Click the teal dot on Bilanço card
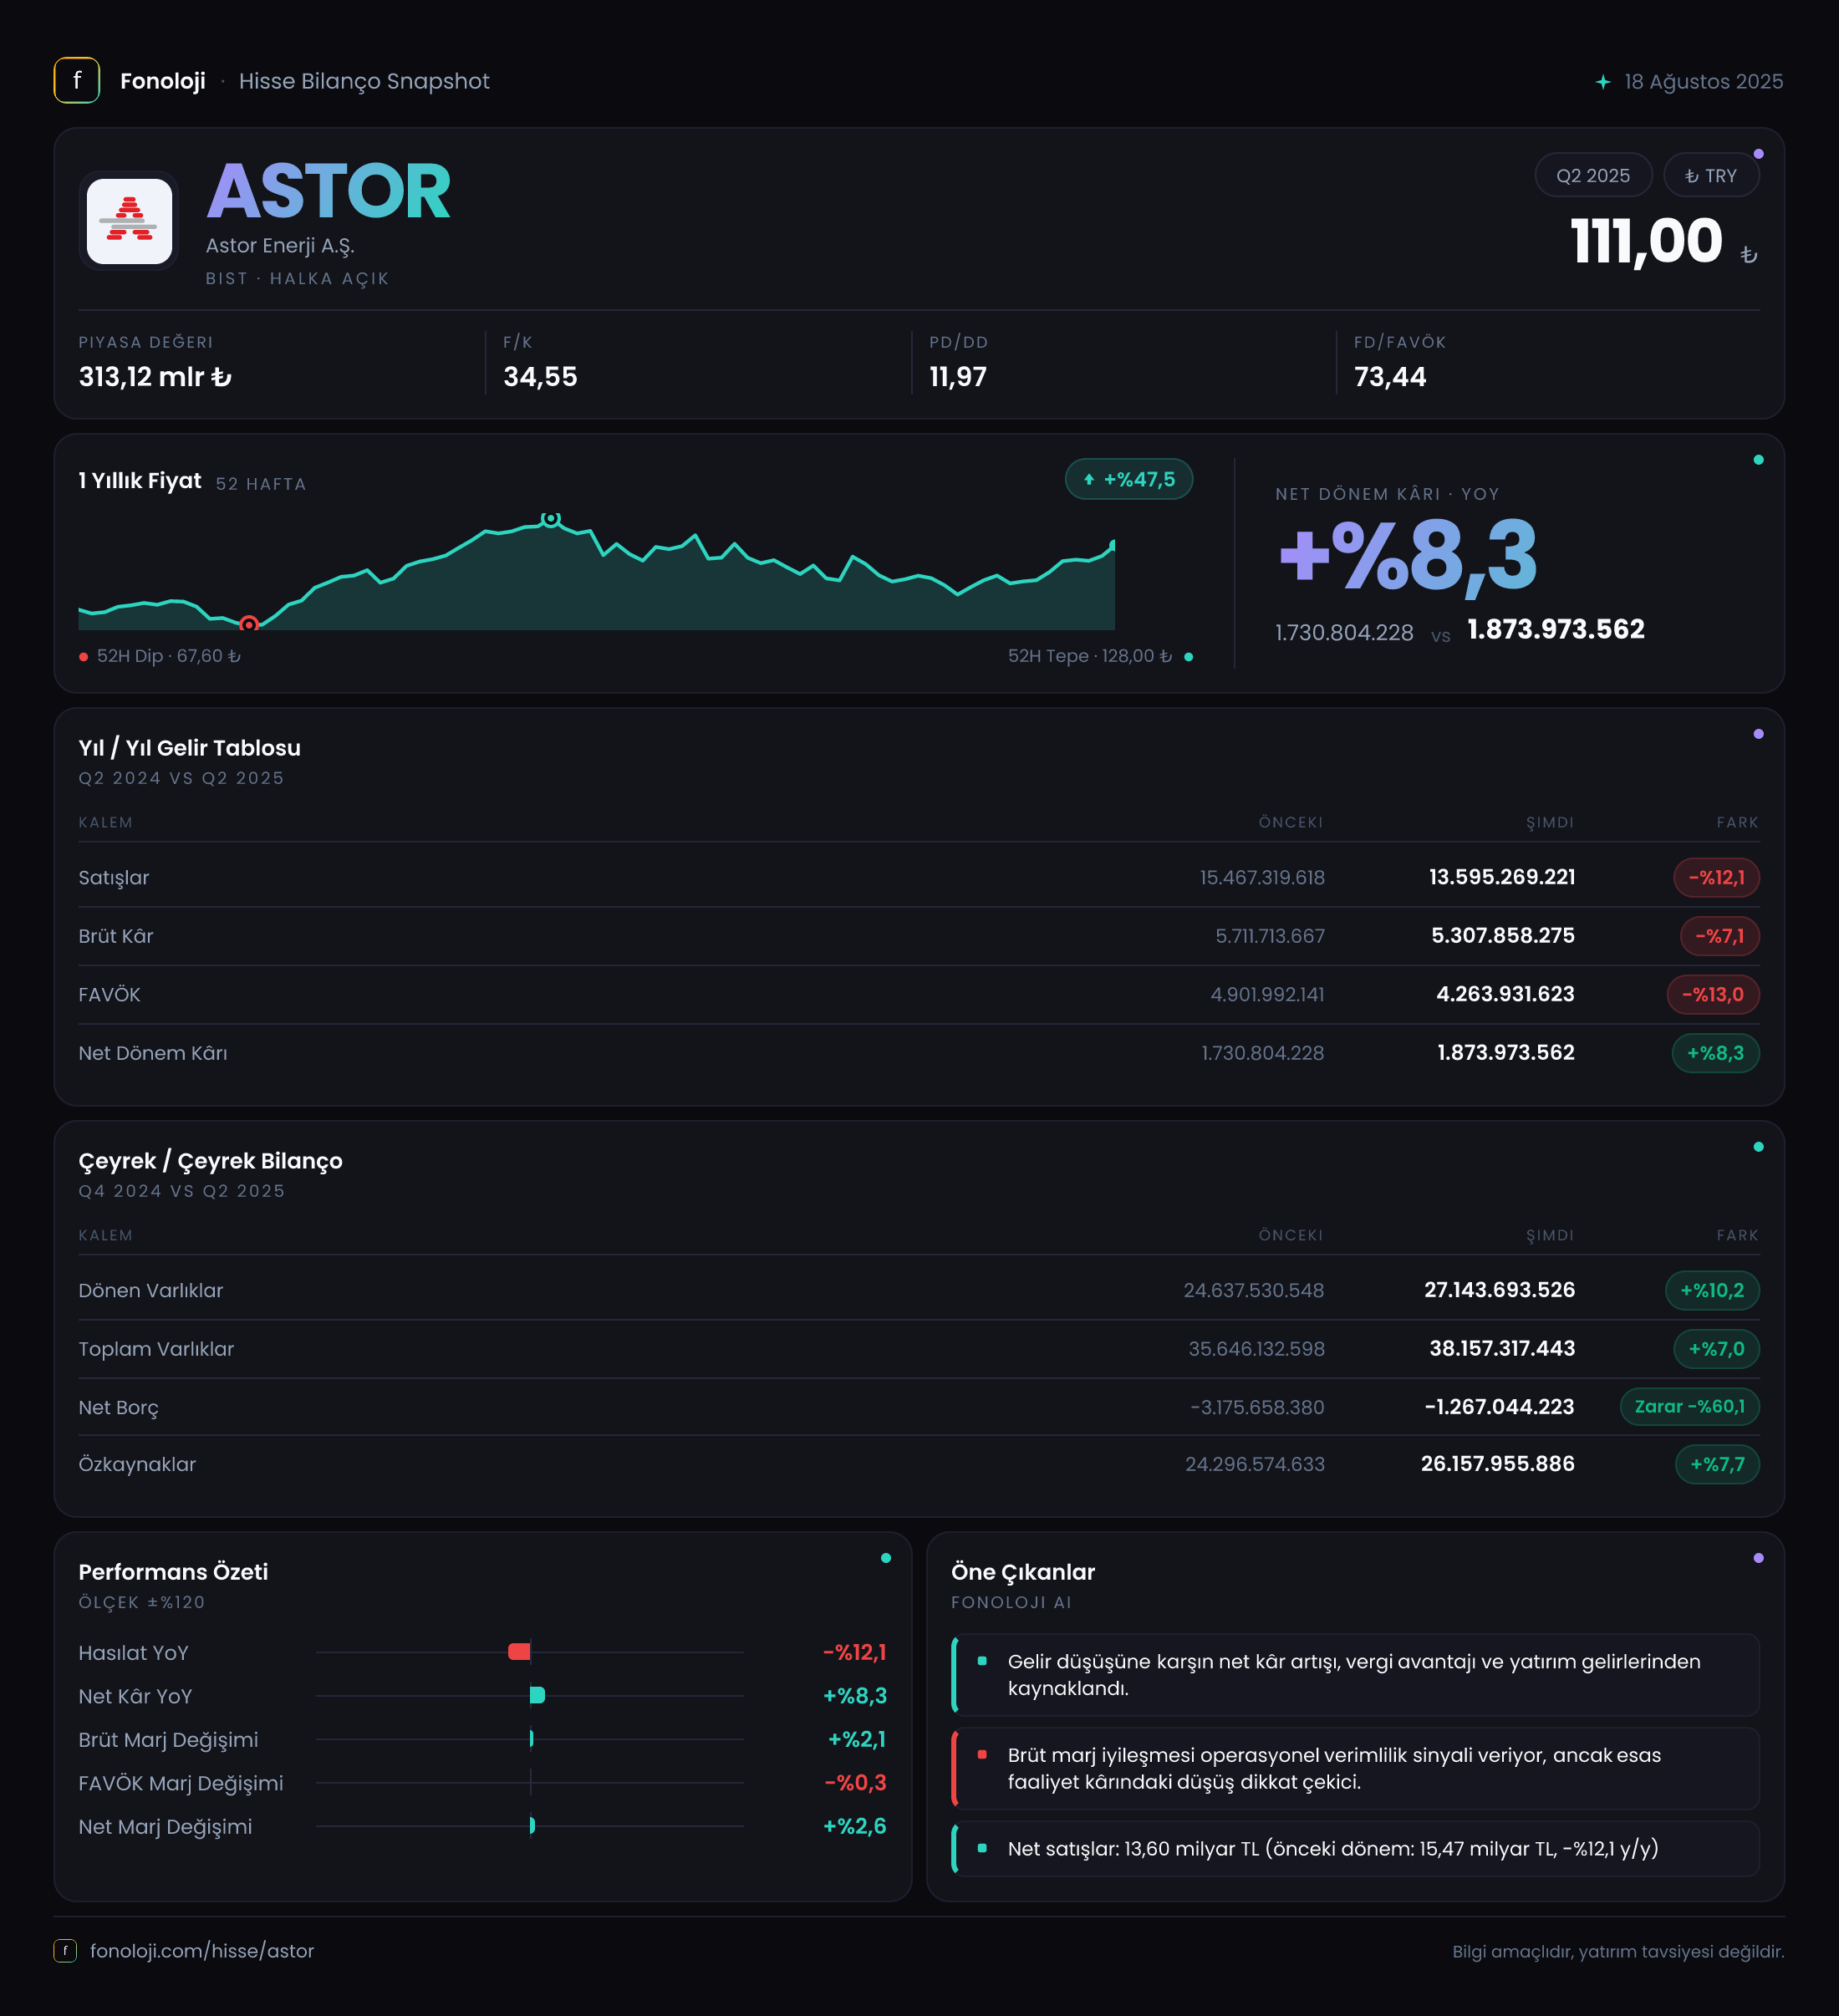This screenshot has width=1839, height=2016. (1758, 1147)
